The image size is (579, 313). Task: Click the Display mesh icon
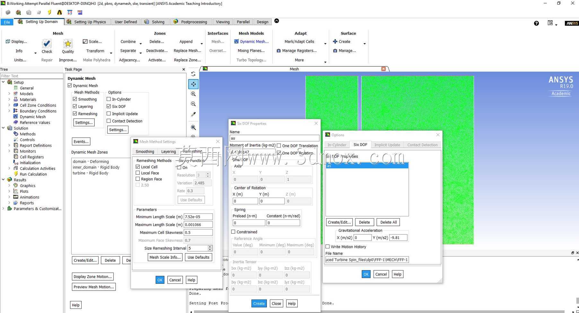pos(8,41)
